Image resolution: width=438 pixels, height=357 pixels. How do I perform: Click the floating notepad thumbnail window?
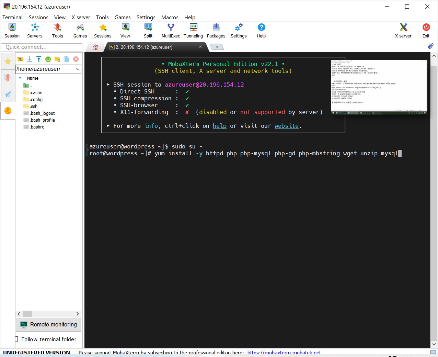pos(379,87)
